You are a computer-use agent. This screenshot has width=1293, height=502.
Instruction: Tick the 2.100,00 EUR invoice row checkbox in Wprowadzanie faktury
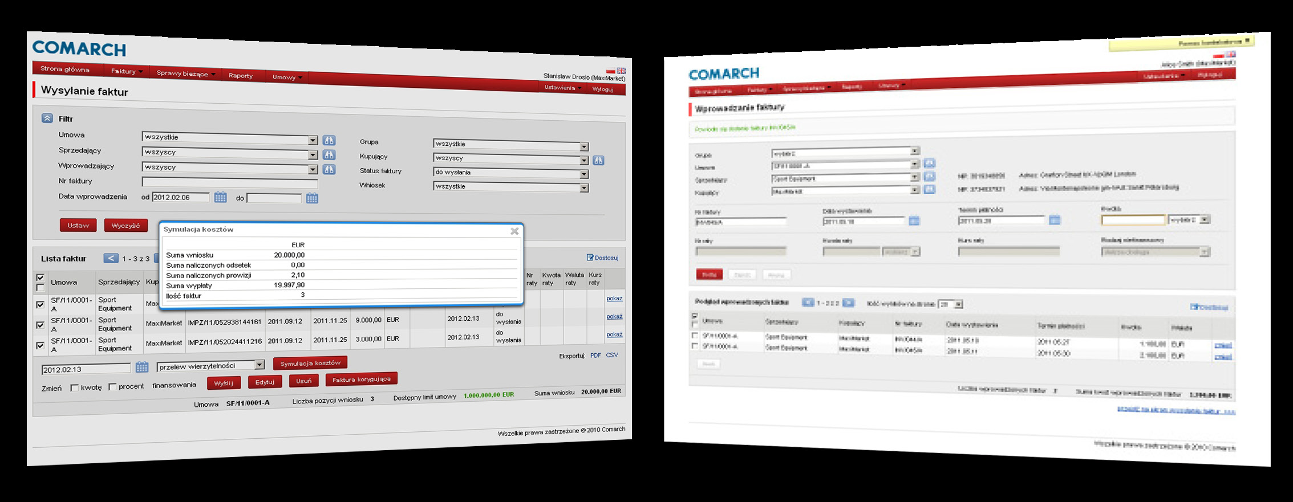point(694,346)
